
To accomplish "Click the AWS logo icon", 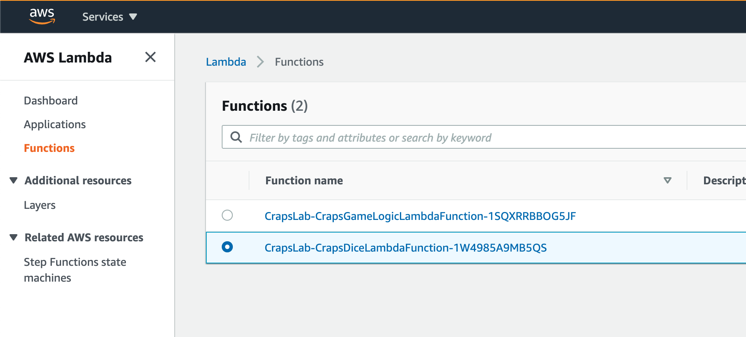I will 42,16.
